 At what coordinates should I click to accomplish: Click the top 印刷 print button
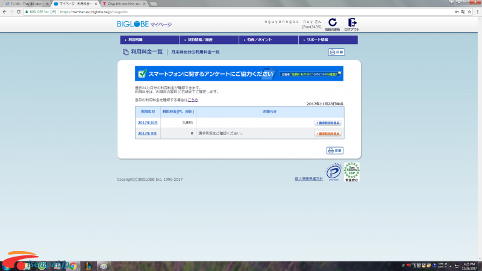(x=336, y=52)
